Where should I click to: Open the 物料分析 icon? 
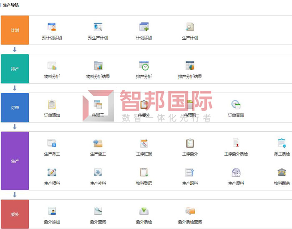pyautogui.click(x=52, y=66)
